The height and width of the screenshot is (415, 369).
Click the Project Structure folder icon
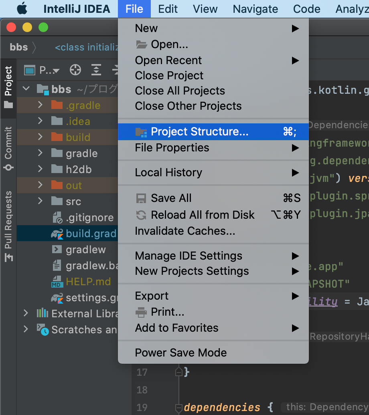coord(141,132)
